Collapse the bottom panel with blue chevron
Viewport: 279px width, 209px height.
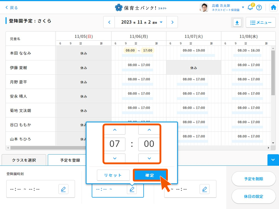pyautogui.click(x=273, y=160)
